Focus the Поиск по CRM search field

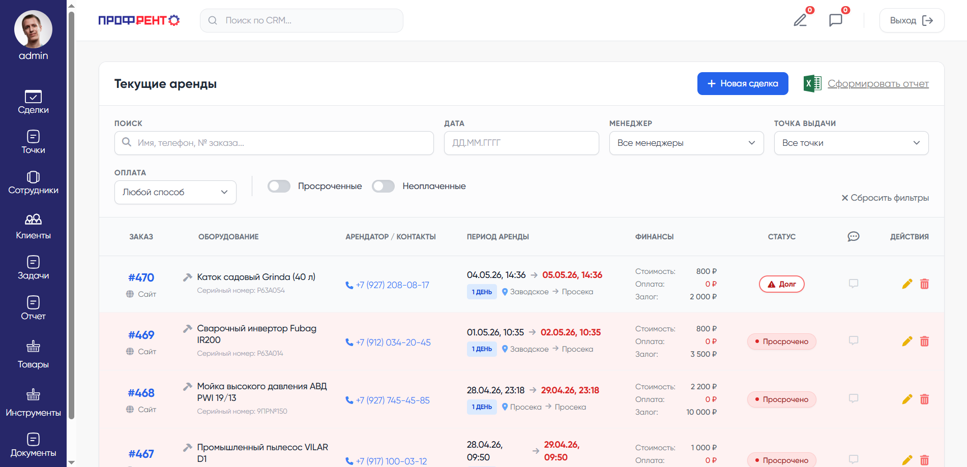click(302, 20)
